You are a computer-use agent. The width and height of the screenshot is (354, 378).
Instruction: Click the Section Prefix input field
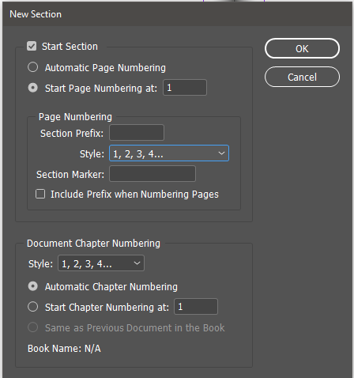[137, 133]
